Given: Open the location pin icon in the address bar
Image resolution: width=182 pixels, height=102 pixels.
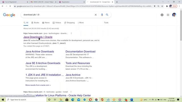Looking at the screenshot, I should coord(155,6).
